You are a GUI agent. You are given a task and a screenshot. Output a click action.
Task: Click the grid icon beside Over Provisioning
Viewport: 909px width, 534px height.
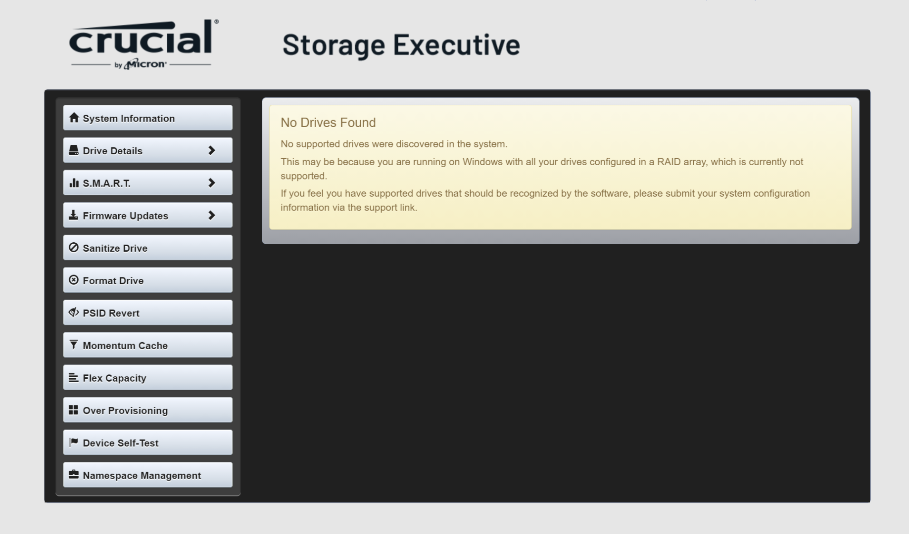(x=74, y=410)
